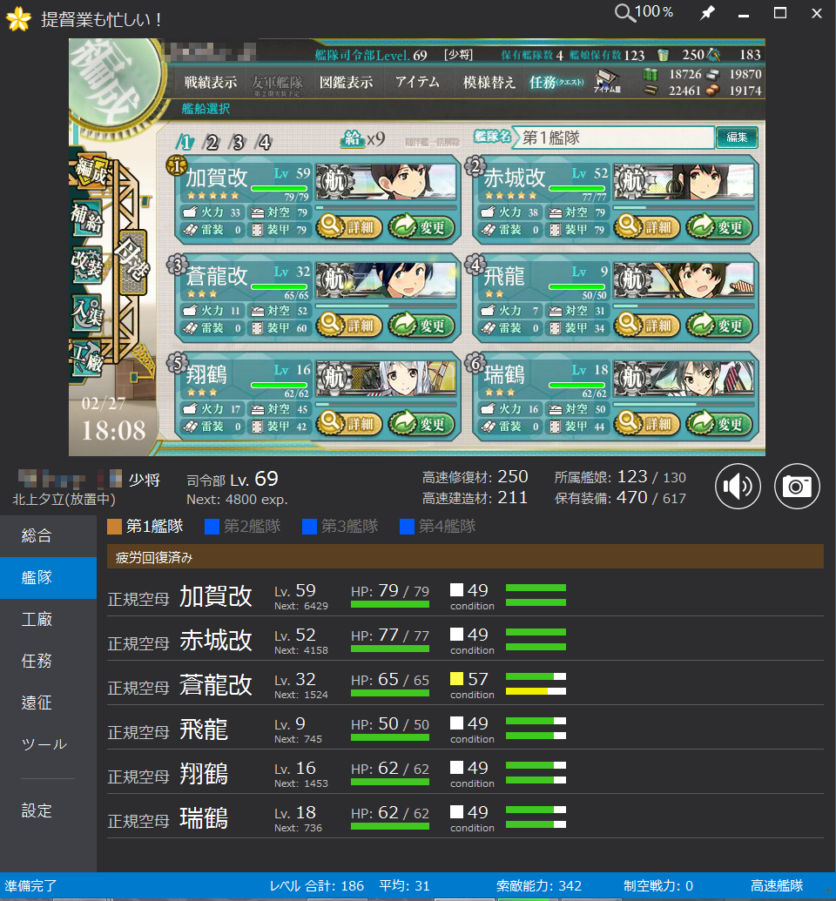Screen dimensions: 836x901
Task: Click 詳細 details for 飛龍
Action: point(647,326)
